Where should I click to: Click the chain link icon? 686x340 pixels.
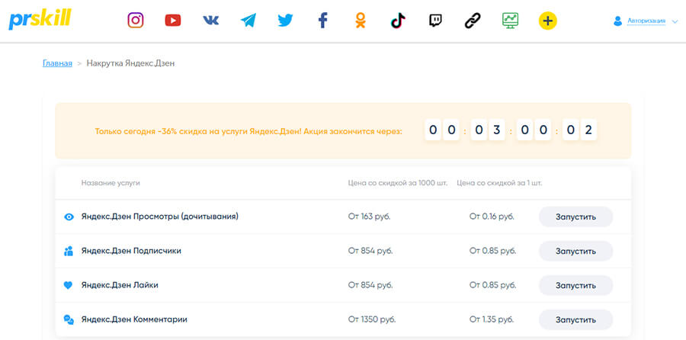pyautogui.click(x=473, y=21)
